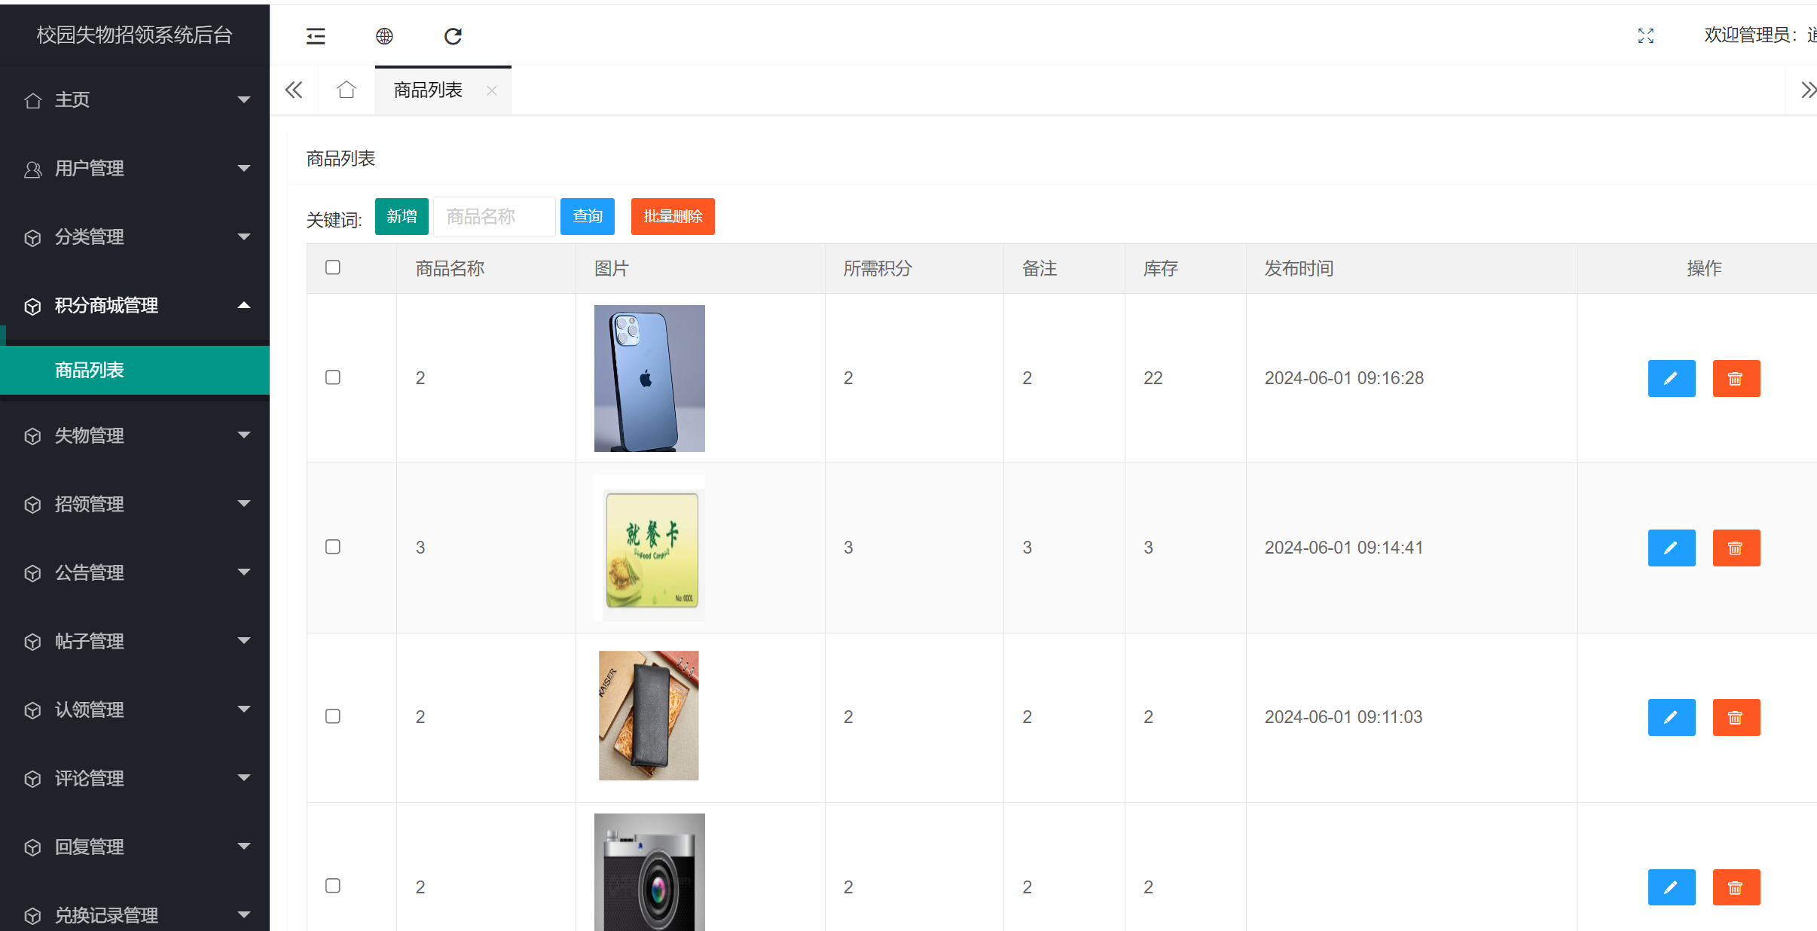
Task: Edit the iPhone product row
Action: (1671, 378)
